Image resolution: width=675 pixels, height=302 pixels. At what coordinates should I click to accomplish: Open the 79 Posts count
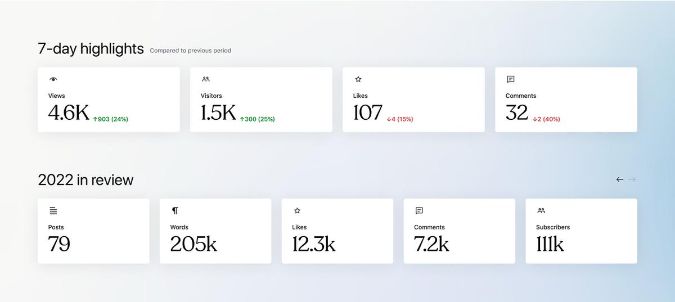(59, 244)
